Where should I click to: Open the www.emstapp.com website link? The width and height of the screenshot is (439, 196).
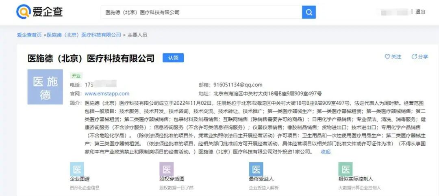(107, 94)
